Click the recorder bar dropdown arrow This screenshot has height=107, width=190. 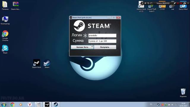[x=142, y=3]
